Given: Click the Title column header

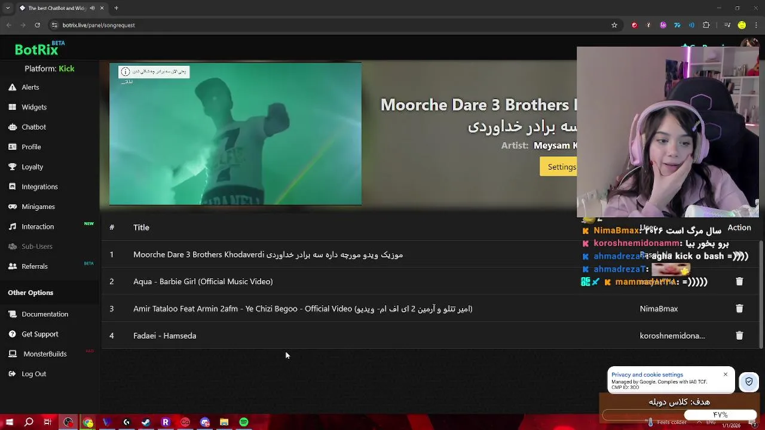Looking at the screenshot, I should click(141, 228).
